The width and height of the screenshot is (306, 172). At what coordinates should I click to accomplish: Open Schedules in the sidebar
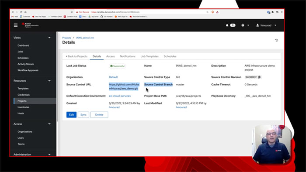[x=23, y=58]
